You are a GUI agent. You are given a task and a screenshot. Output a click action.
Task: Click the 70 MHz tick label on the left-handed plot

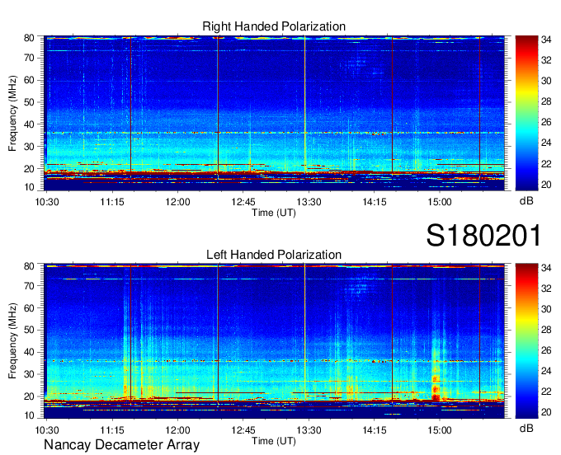coord(29,285)
